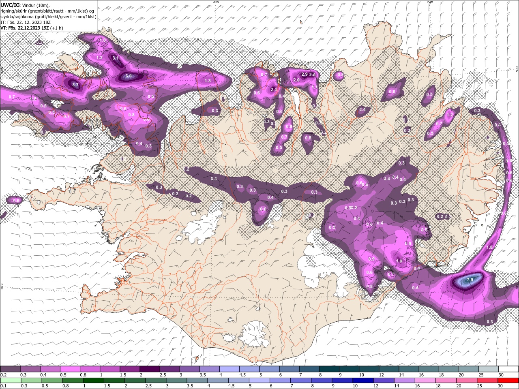Click the 20W longitude label

pos(216,2)
